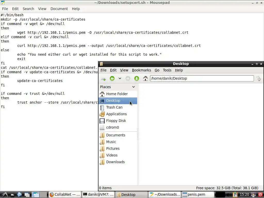Open the Music bookmark folder
This screenshot has height=198, width=264.
[x=118, y=142]
